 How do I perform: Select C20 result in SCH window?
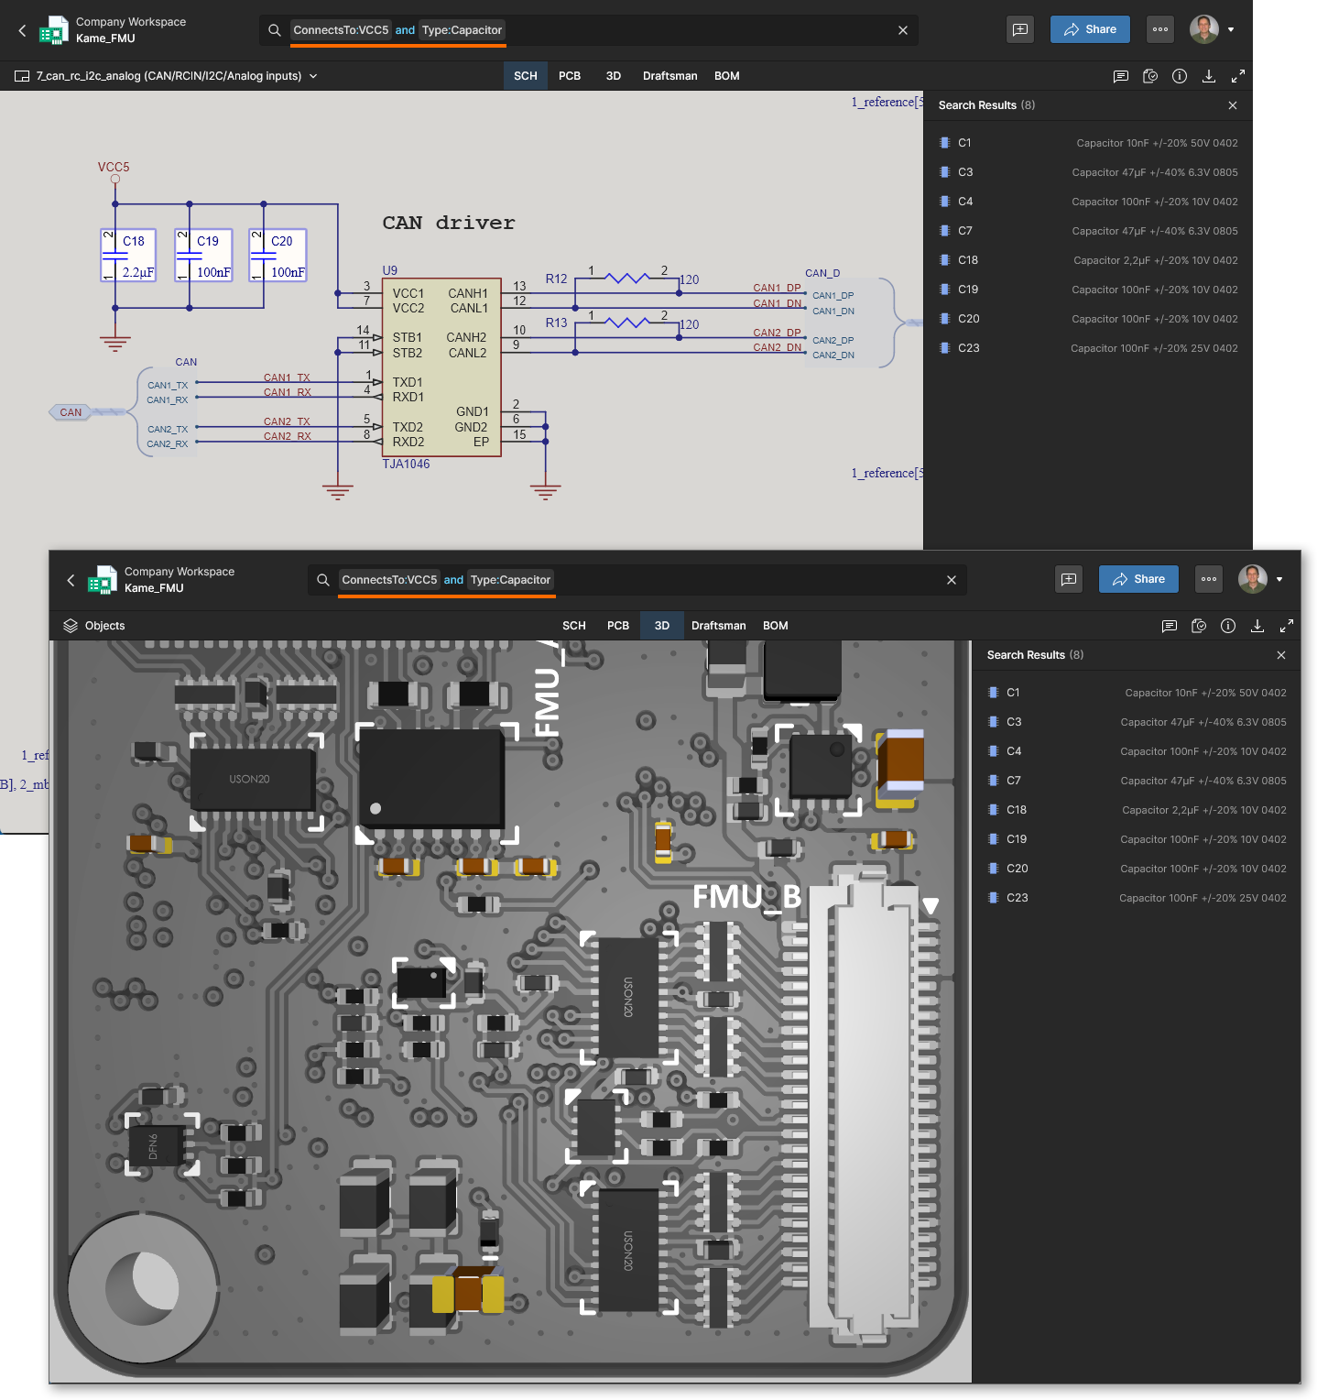(1088, 319)
